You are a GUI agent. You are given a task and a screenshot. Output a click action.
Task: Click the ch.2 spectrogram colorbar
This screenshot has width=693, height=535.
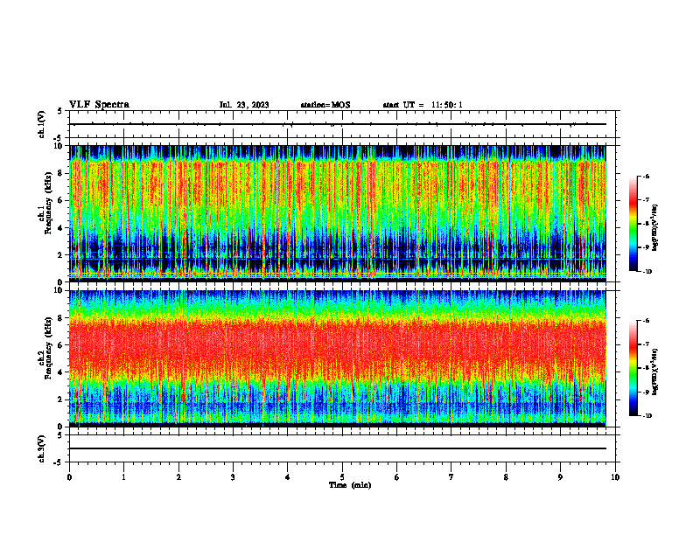coord(633,368)
